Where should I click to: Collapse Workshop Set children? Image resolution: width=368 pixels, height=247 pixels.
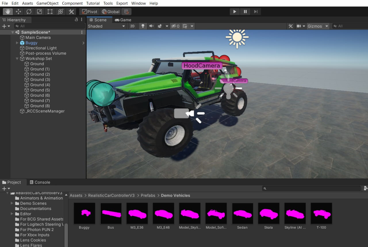tap(17, 59)
